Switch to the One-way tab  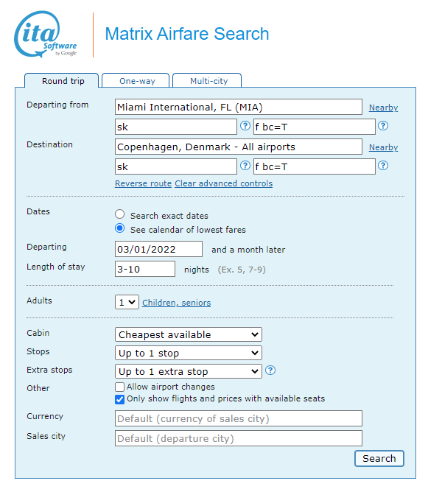point(136,80)
